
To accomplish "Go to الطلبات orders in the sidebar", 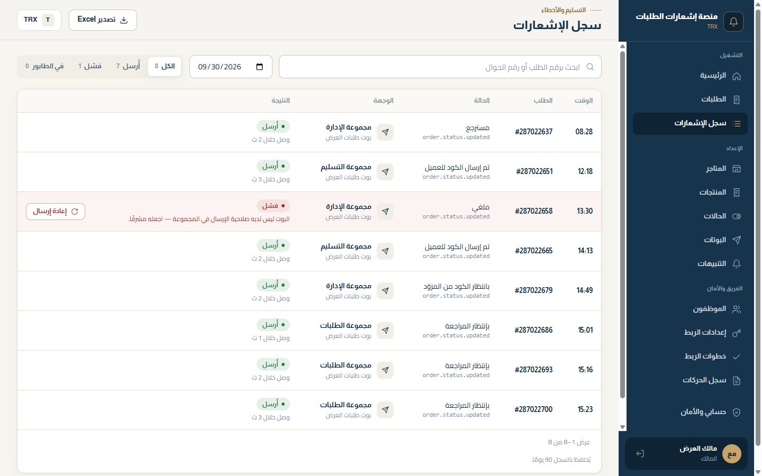I will tap(690, 99).
